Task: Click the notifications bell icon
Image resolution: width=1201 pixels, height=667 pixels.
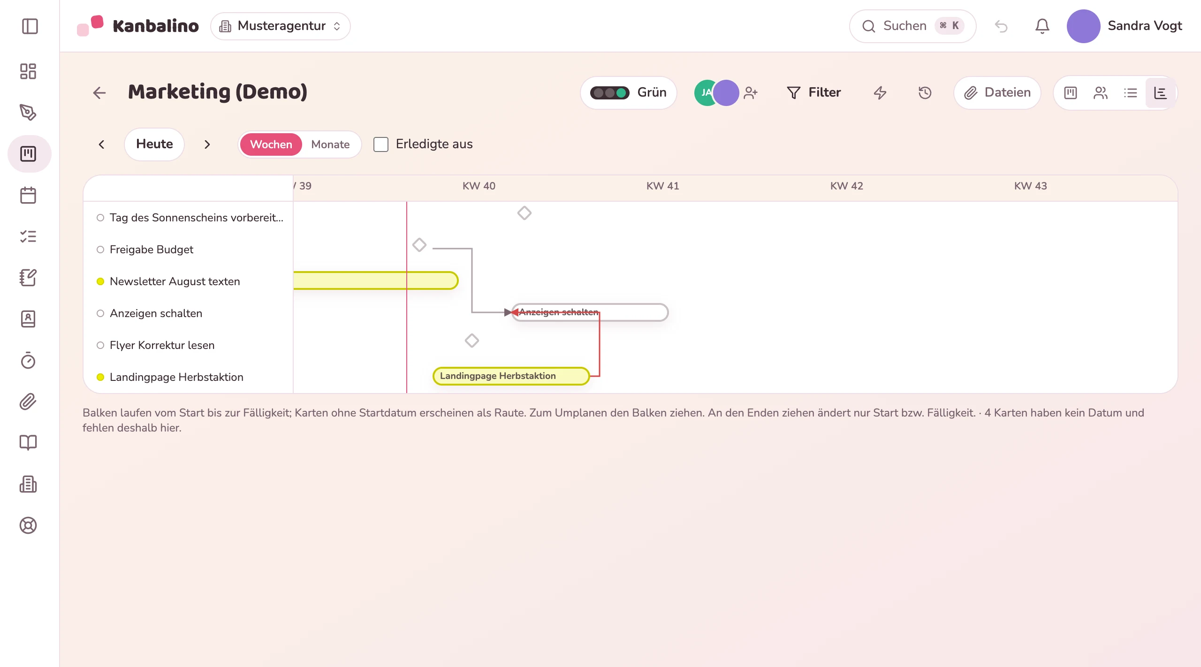Action: pyautogui.click(x=1042, y=26)
